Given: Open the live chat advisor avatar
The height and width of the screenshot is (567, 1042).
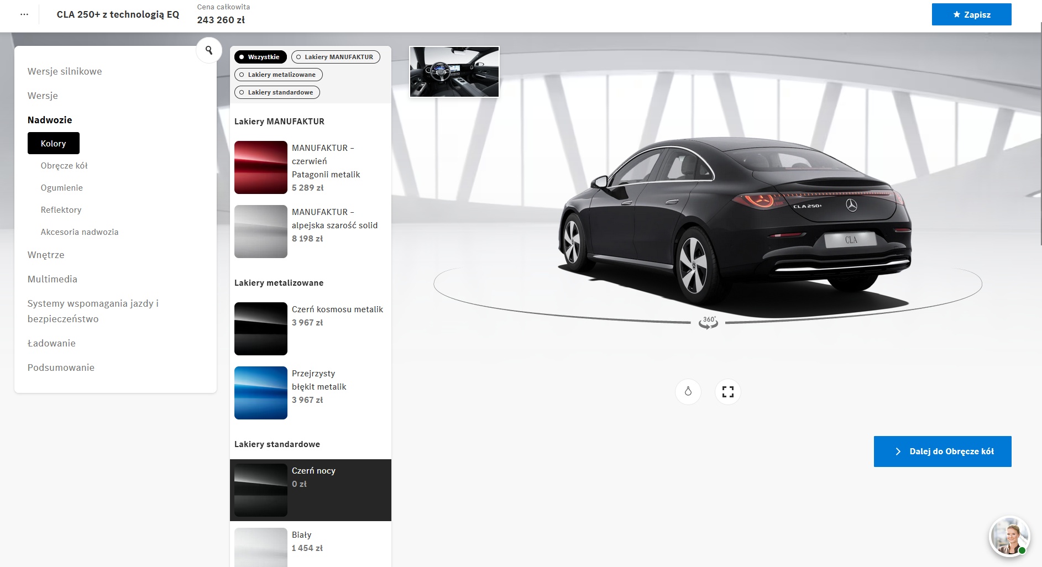Looking at the screenshot, I should pyautogui.click(x=1009, y=536).
